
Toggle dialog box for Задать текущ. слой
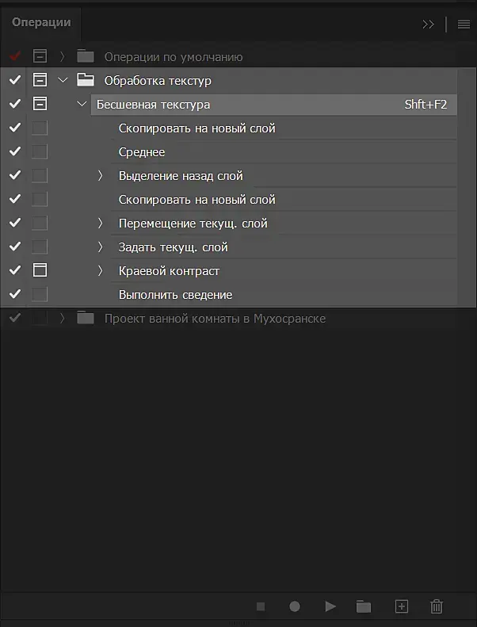pos(40,247)
